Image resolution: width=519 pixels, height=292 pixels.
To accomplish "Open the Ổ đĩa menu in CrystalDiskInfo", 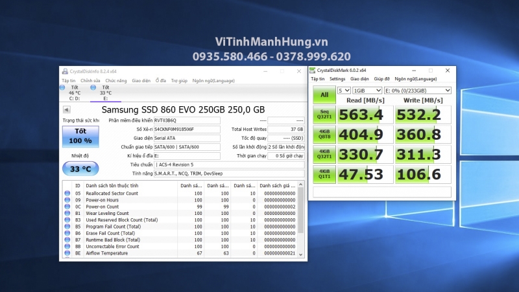I will pyautogui.click(x=160, y=80).
